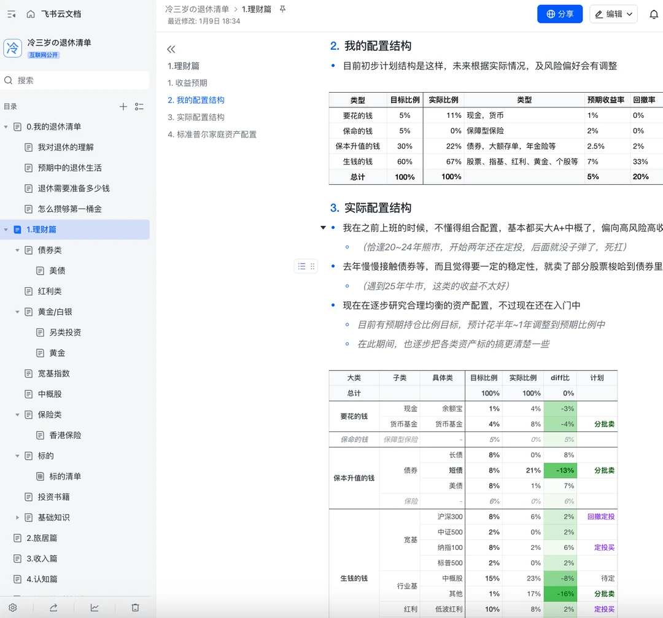Open notifications bell icon
This screenshot has height=618, width=663.
654,14
